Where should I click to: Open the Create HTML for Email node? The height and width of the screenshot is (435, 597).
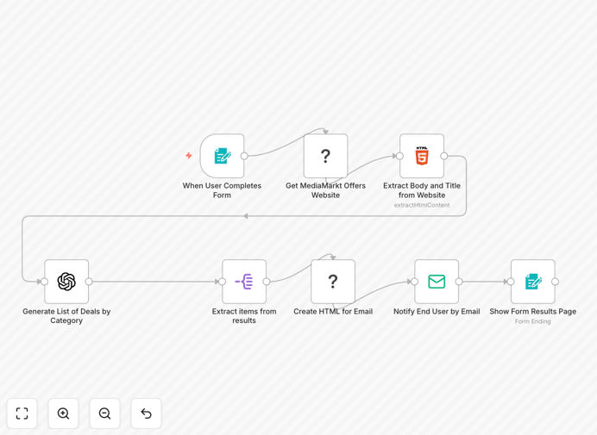pyautogui.click(x=333, y=282)
